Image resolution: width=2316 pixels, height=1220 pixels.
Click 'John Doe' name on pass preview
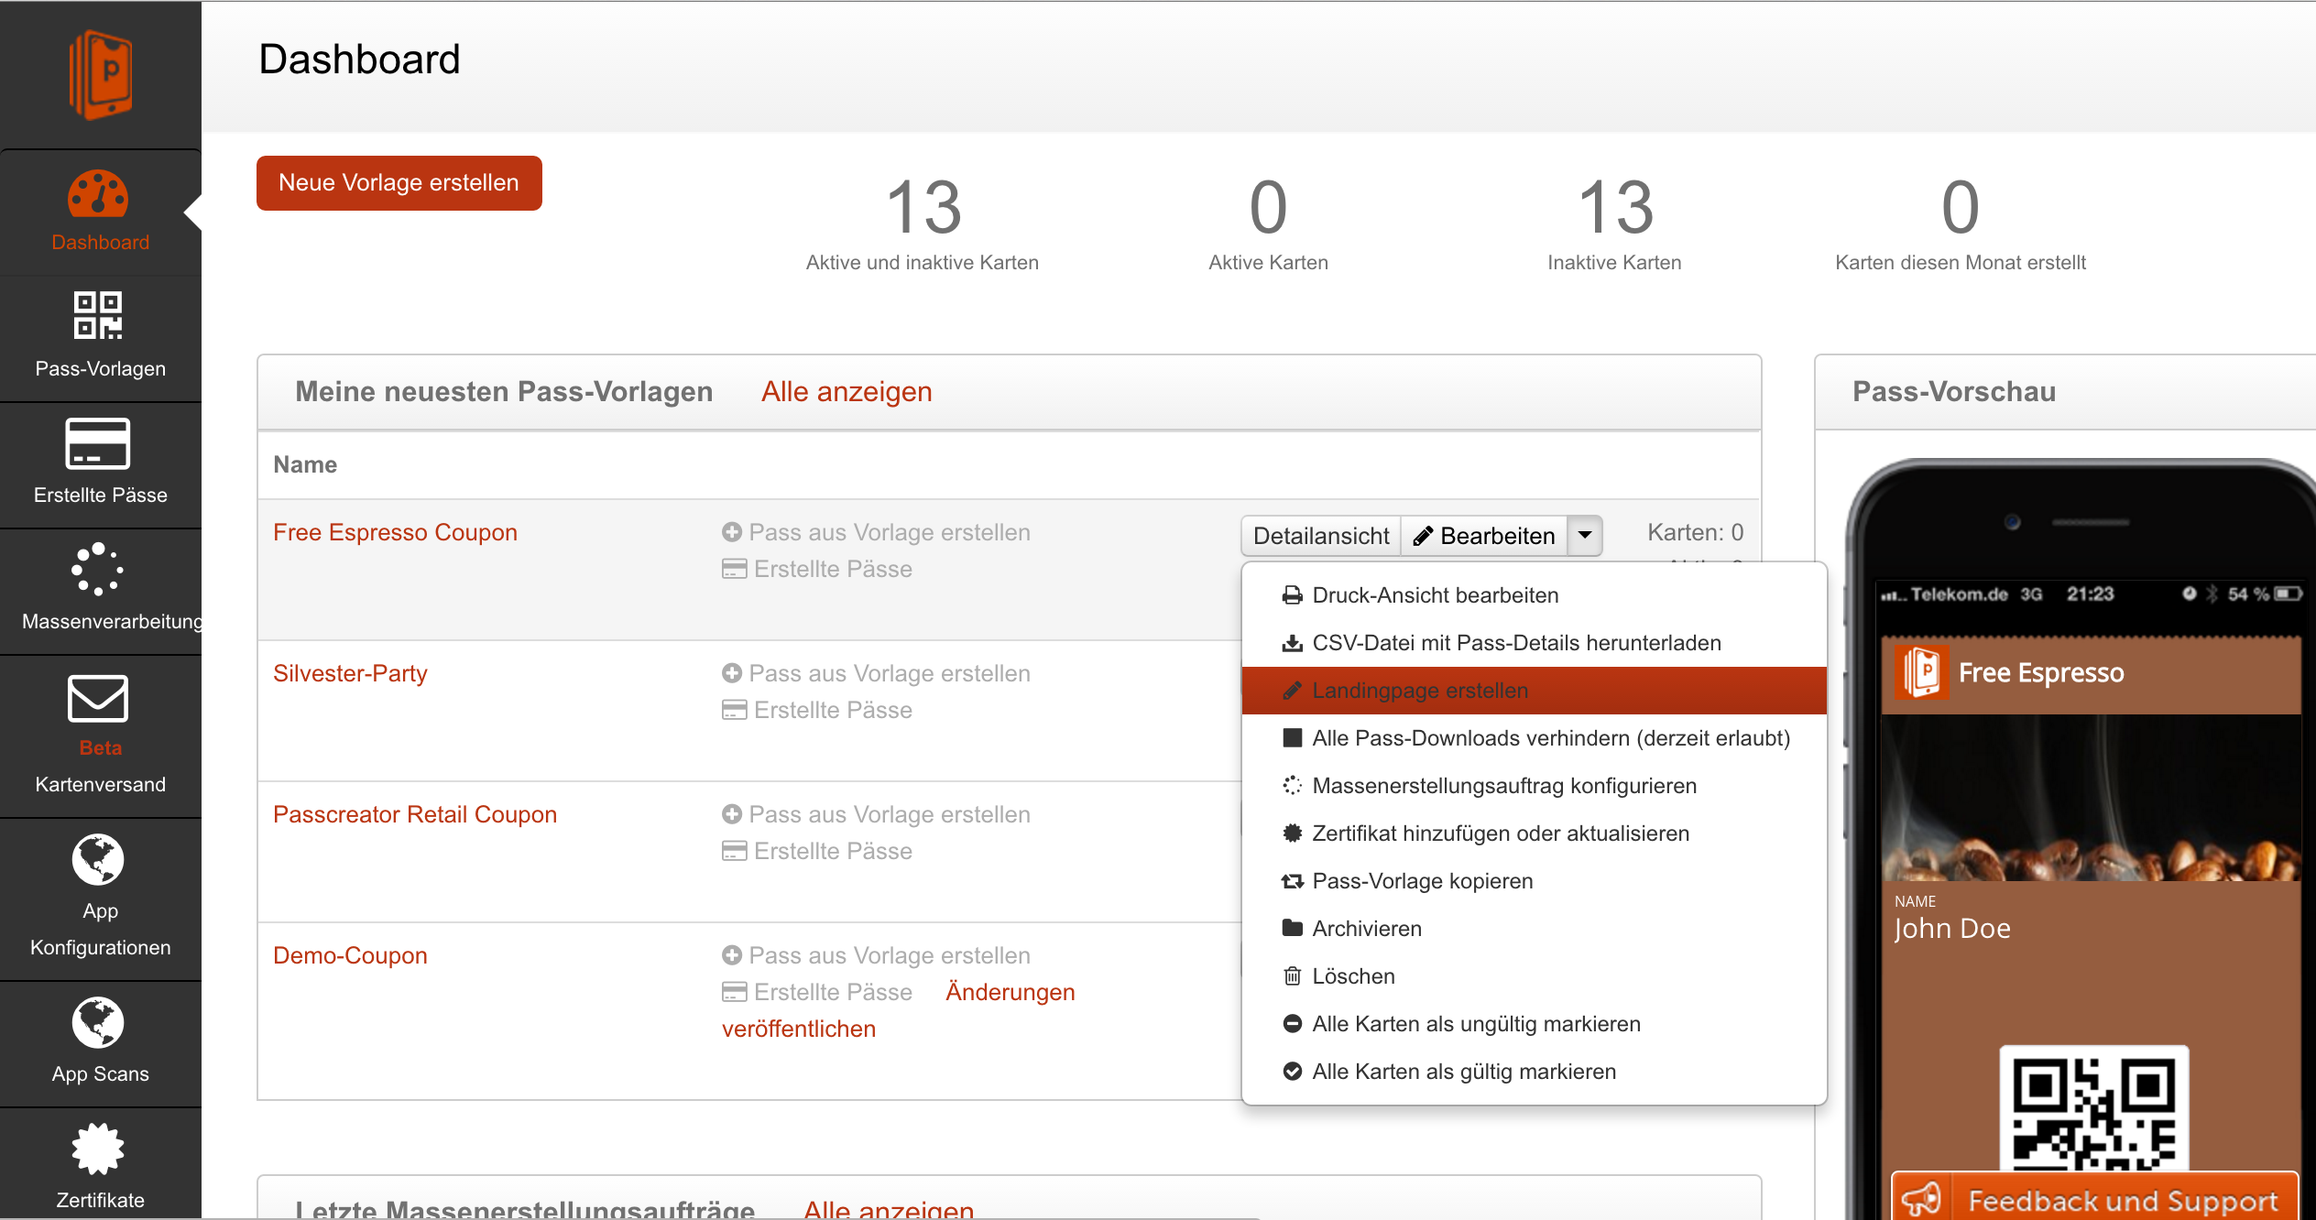(1952, 929)
